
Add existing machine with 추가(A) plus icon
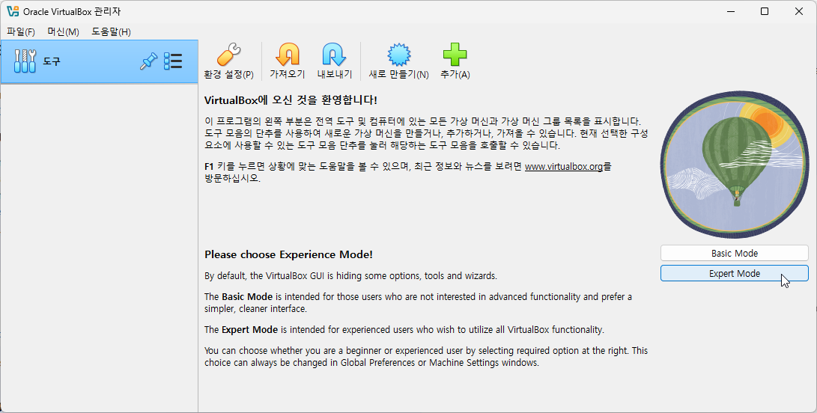(455, 61)
